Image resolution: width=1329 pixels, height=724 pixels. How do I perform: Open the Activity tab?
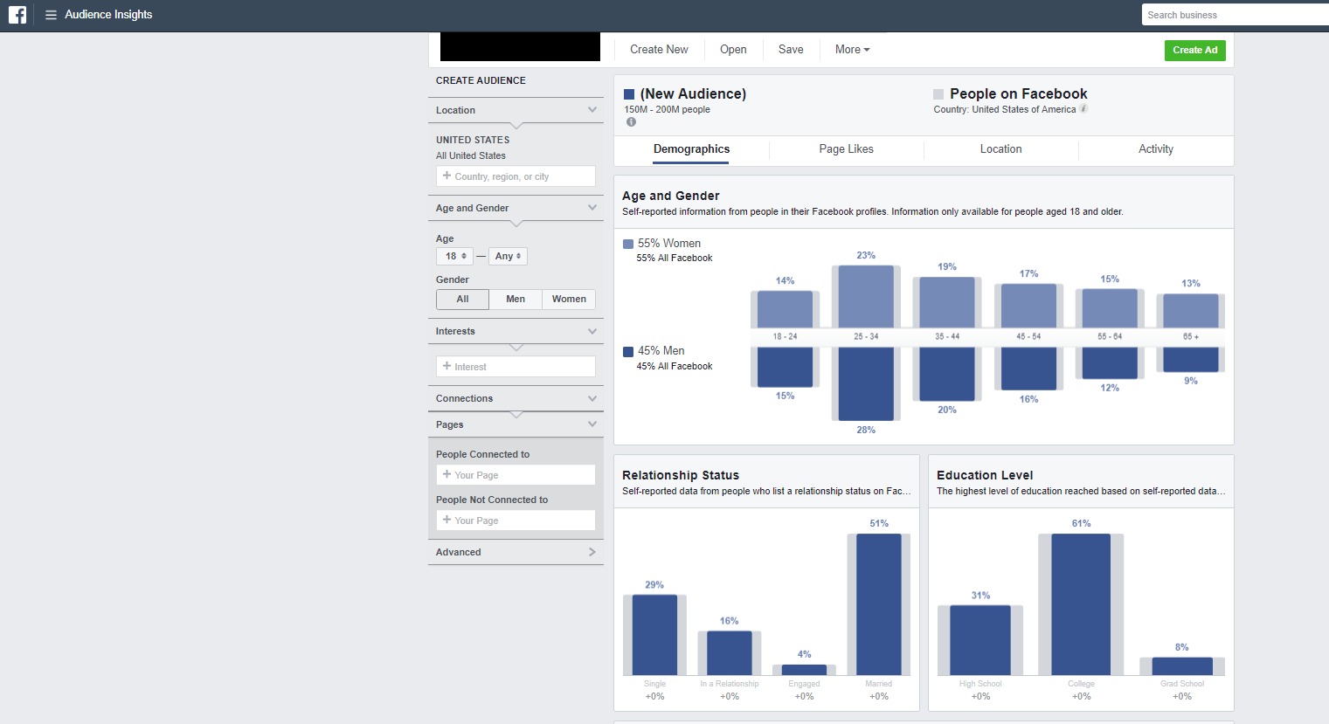tap(1155, 149)
